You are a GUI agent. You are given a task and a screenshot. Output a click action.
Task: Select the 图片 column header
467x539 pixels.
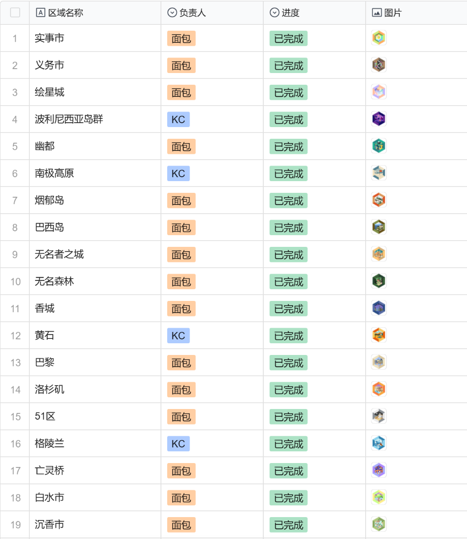coord(393,13)
